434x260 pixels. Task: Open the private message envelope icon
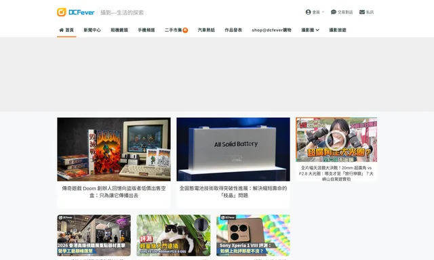362,12
